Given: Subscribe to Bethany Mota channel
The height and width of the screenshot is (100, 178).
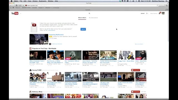Looking at the screenshot, I should click(135, 92).
